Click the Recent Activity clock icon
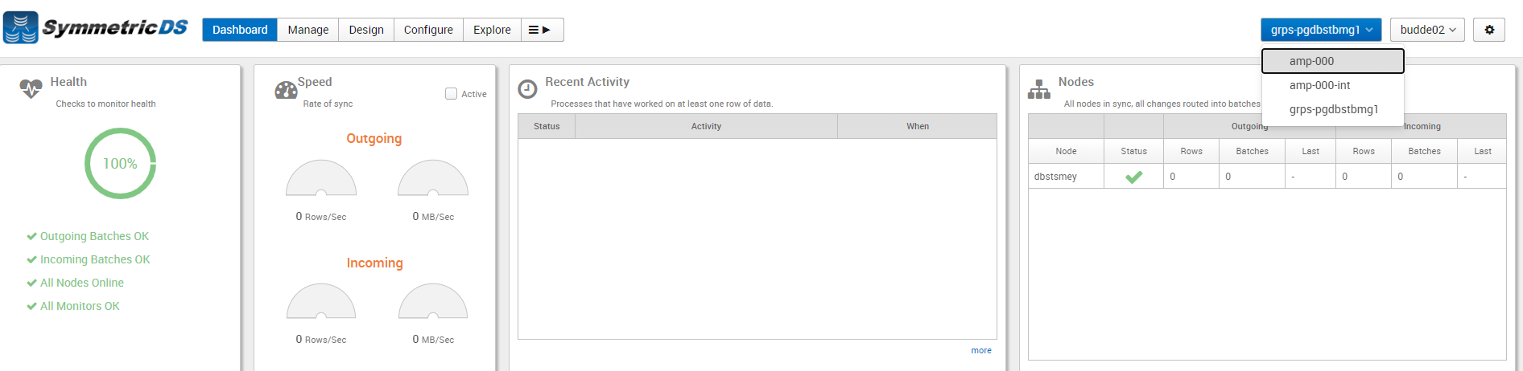 (527, 89)
